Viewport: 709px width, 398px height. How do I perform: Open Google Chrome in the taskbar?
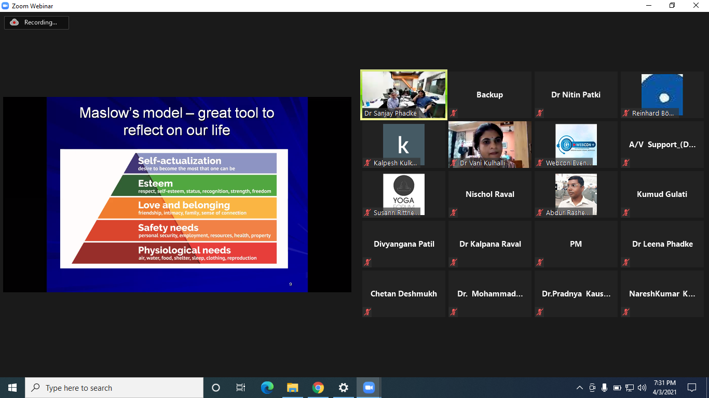[x=318, y=388]
